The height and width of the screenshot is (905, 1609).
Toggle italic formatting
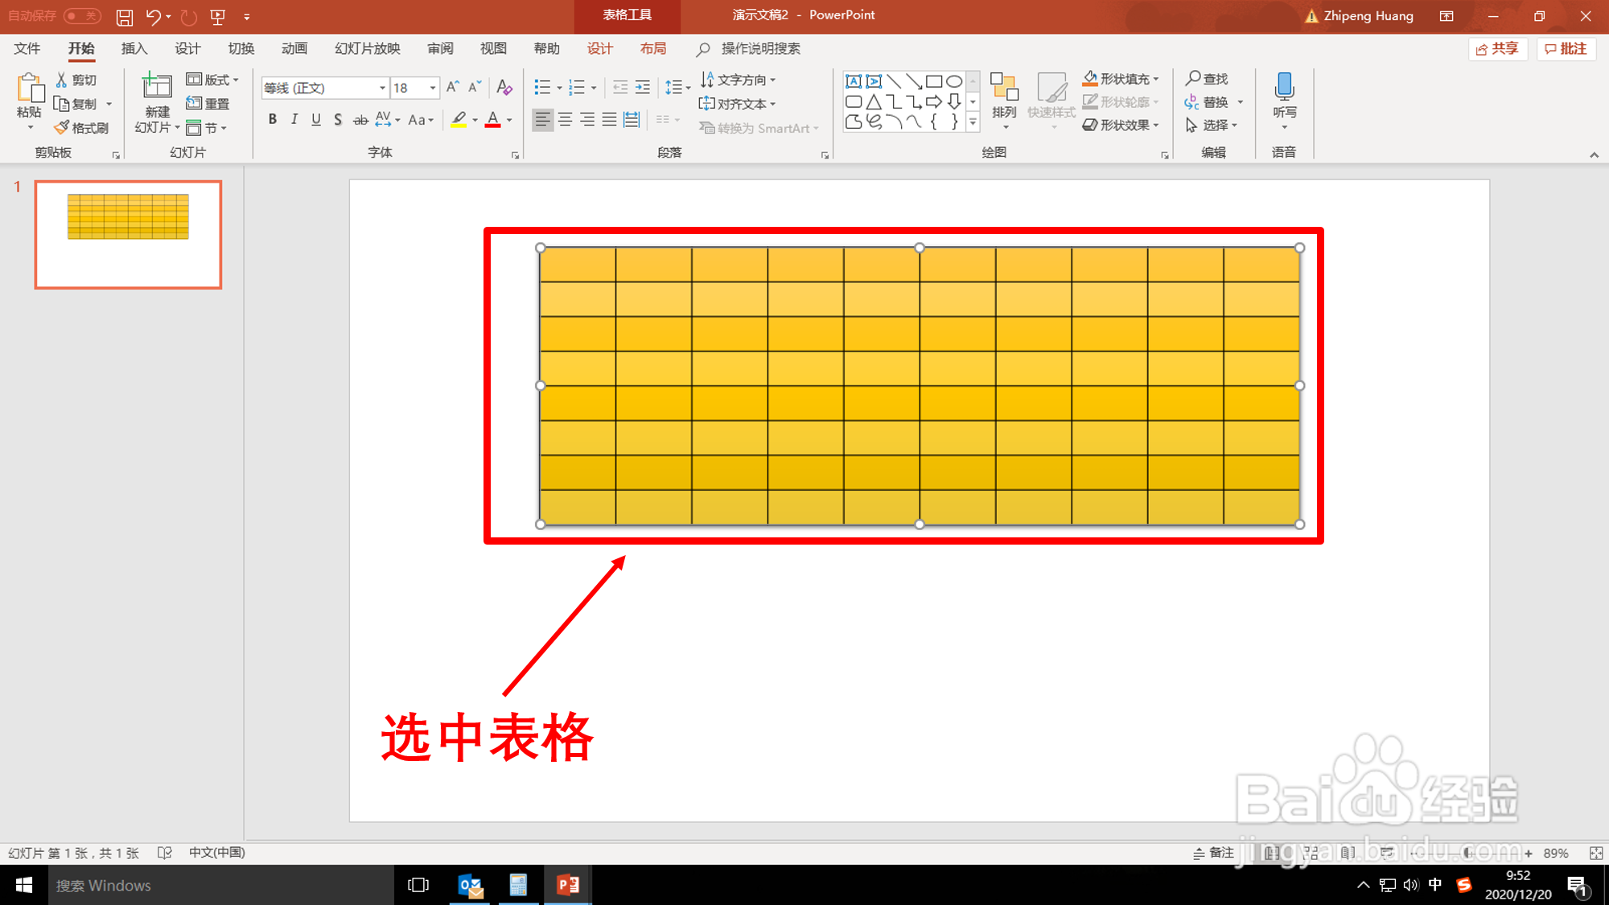294,120
